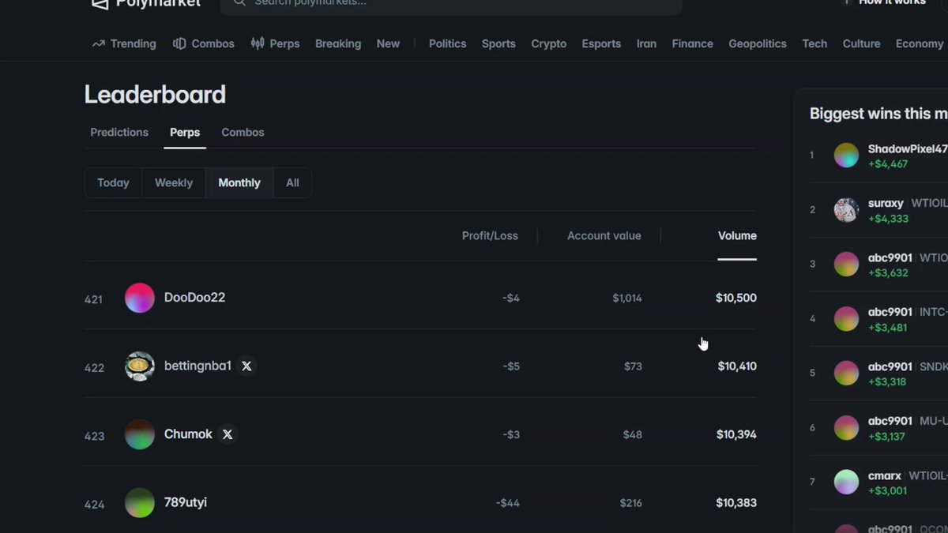Open the Combos leaderboard tab

click(243, 132)
